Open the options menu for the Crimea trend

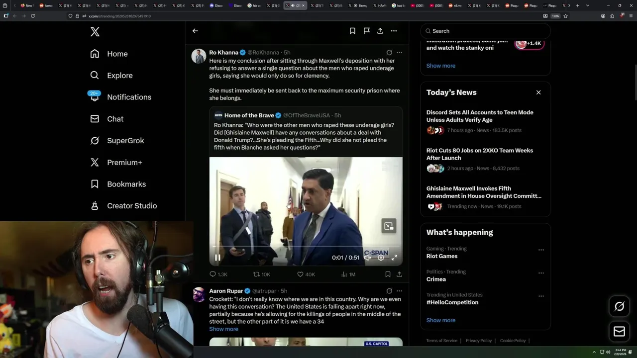pos(541,273)
